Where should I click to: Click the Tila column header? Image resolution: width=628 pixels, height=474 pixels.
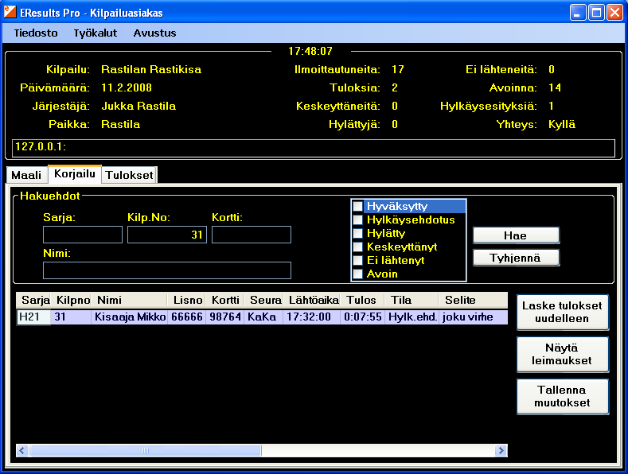(x=412, y=300)
